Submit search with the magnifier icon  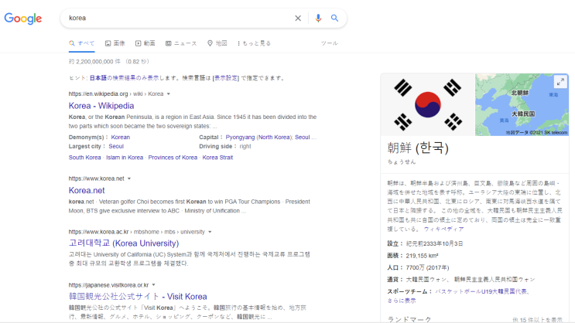[x=334, y=18]
